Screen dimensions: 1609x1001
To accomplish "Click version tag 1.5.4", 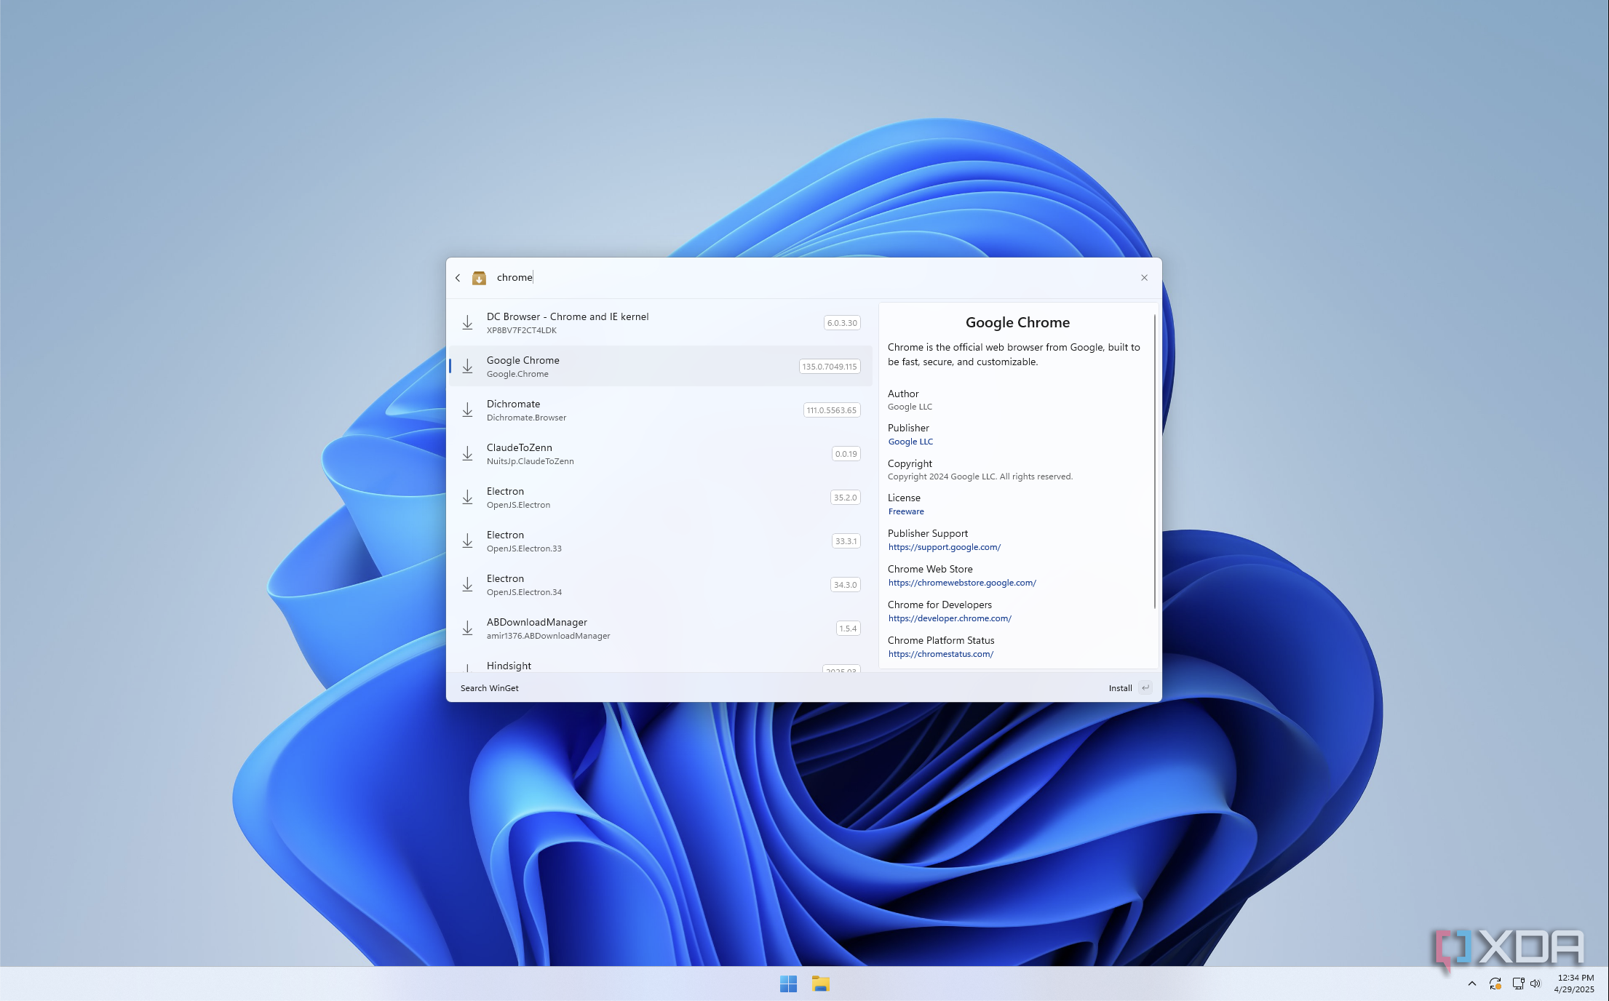I will 849,629.
